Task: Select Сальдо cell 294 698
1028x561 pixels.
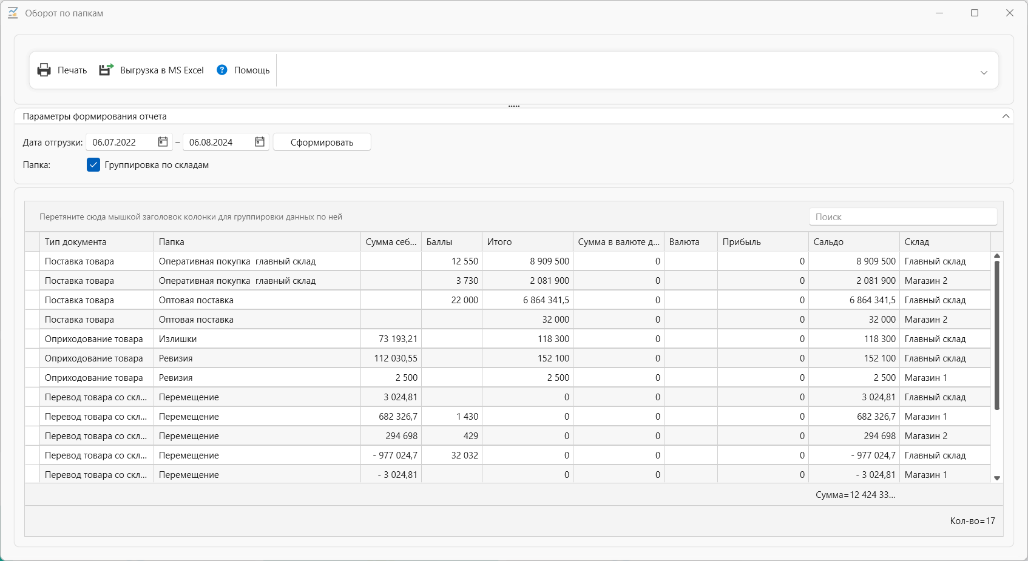Action: click(x=854, y=436)
